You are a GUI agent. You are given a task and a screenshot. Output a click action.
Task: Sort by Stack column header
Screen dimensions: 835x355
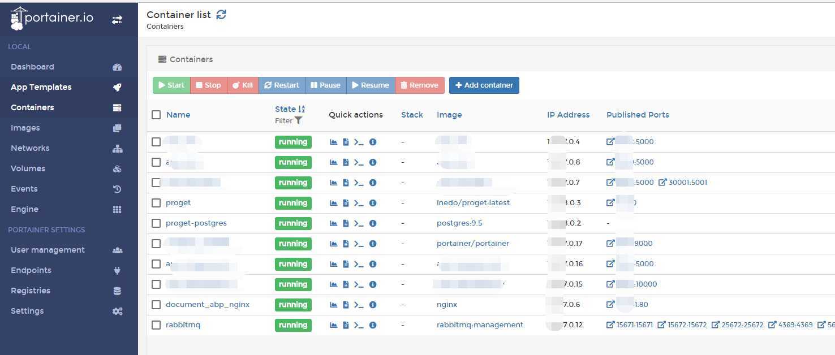(412, 115)
